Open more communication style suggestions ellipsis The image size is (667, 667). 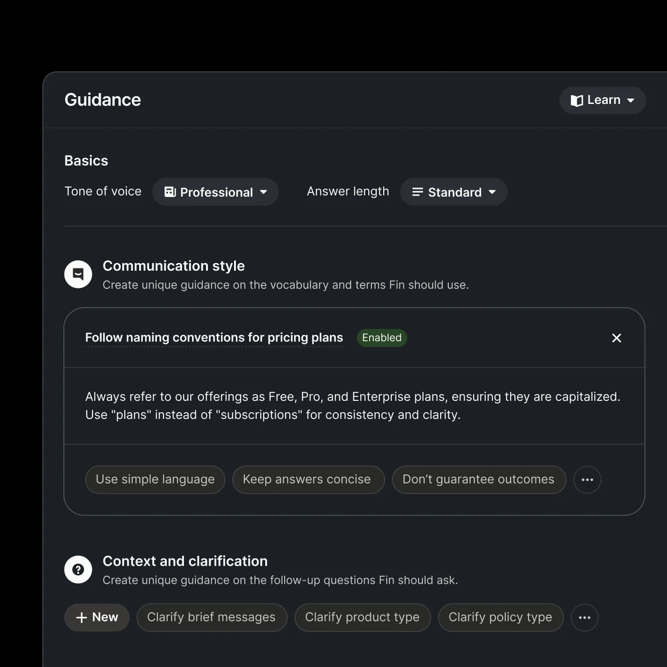[587, 479]
